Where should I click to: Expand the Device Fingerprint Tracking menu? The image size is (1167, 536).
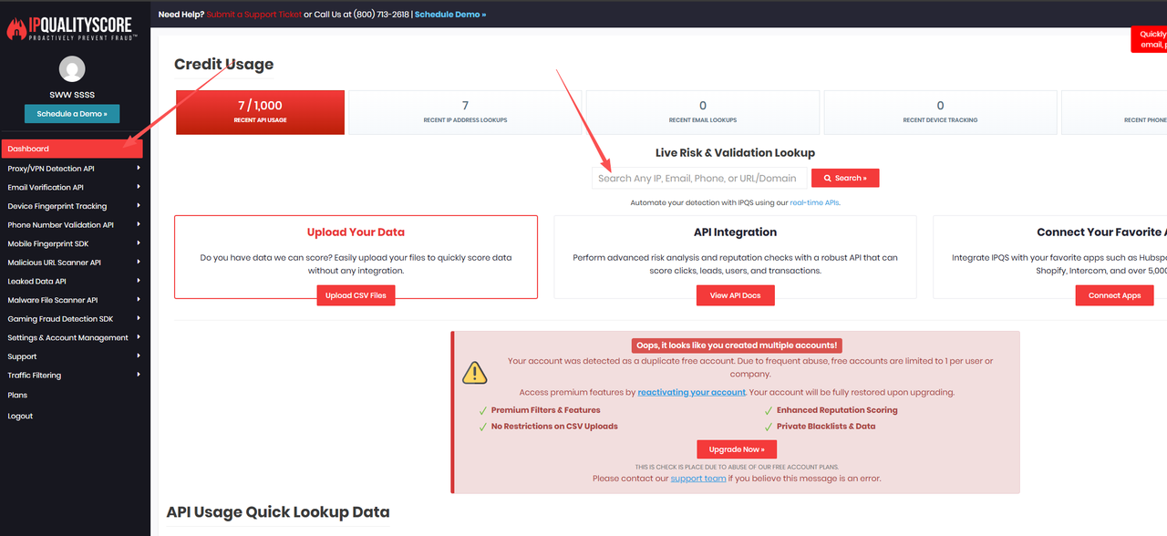click(x=73, y=207)
